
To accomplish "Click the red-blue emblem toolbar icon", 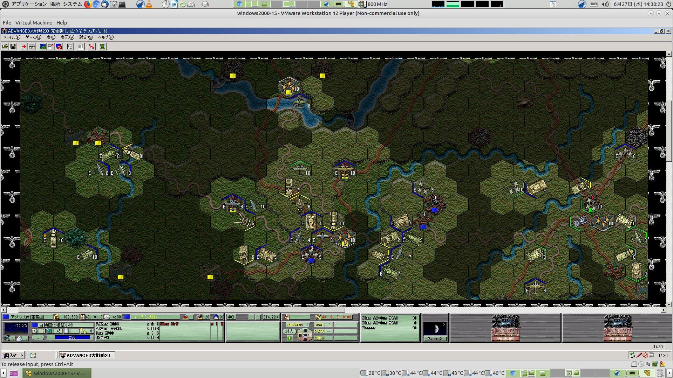I will point(59,47).
